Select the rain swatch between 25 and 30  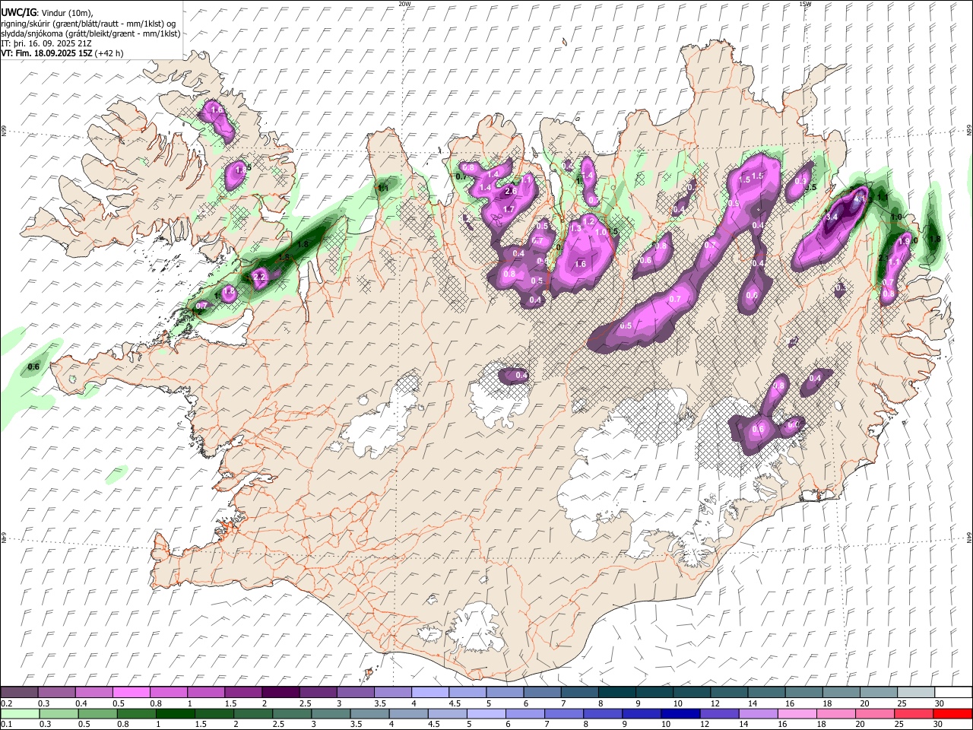[913, 713]
